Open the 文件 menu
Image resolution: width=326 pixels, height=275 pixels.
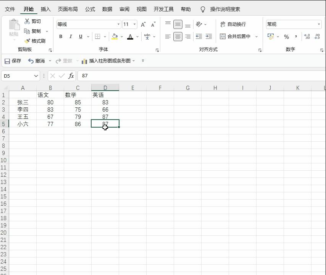click(x=10, y=9)
